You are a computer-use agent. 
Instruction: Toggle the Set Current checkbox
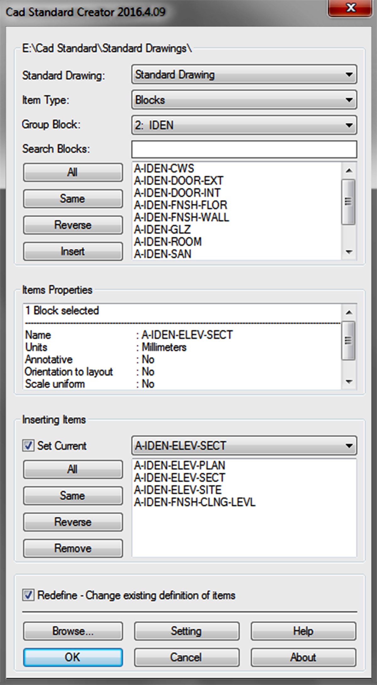coord(28,445)
